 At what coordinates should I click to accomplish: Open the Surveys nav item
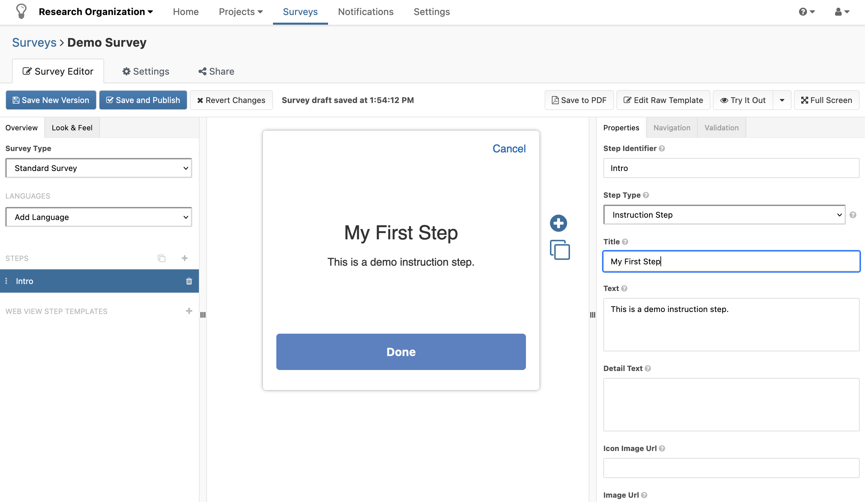300,12
